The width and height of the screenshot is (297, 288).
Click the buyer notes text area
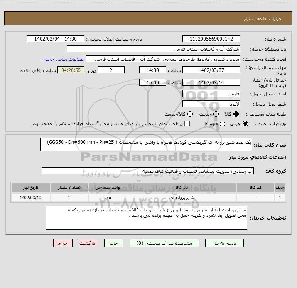pyautogui.click(x=146, y=218)
